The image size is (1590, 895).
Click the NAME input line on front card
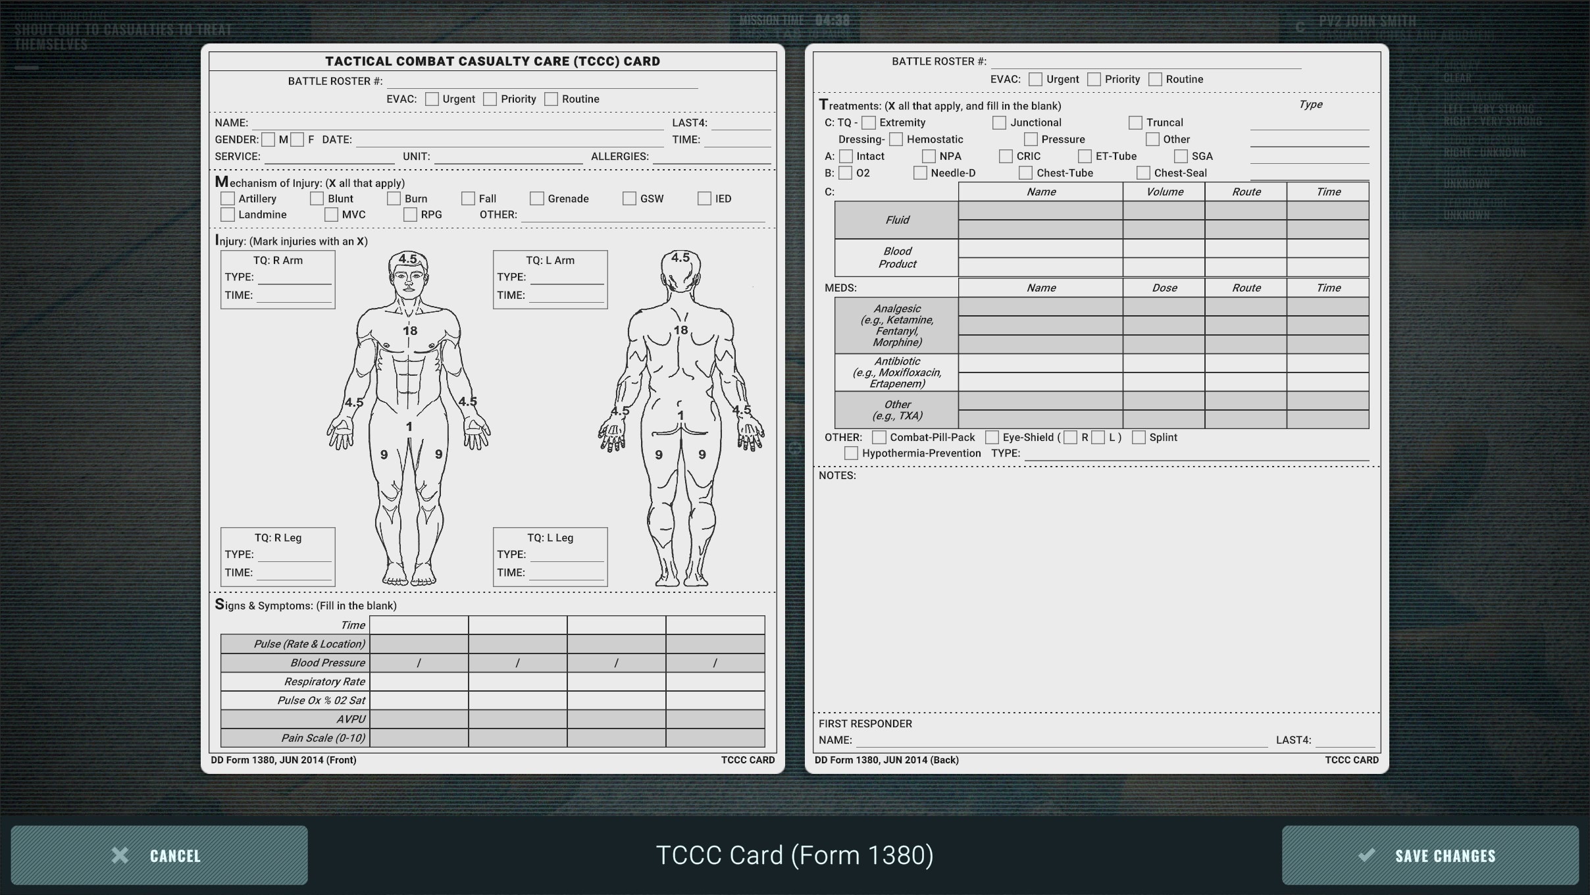457,122
